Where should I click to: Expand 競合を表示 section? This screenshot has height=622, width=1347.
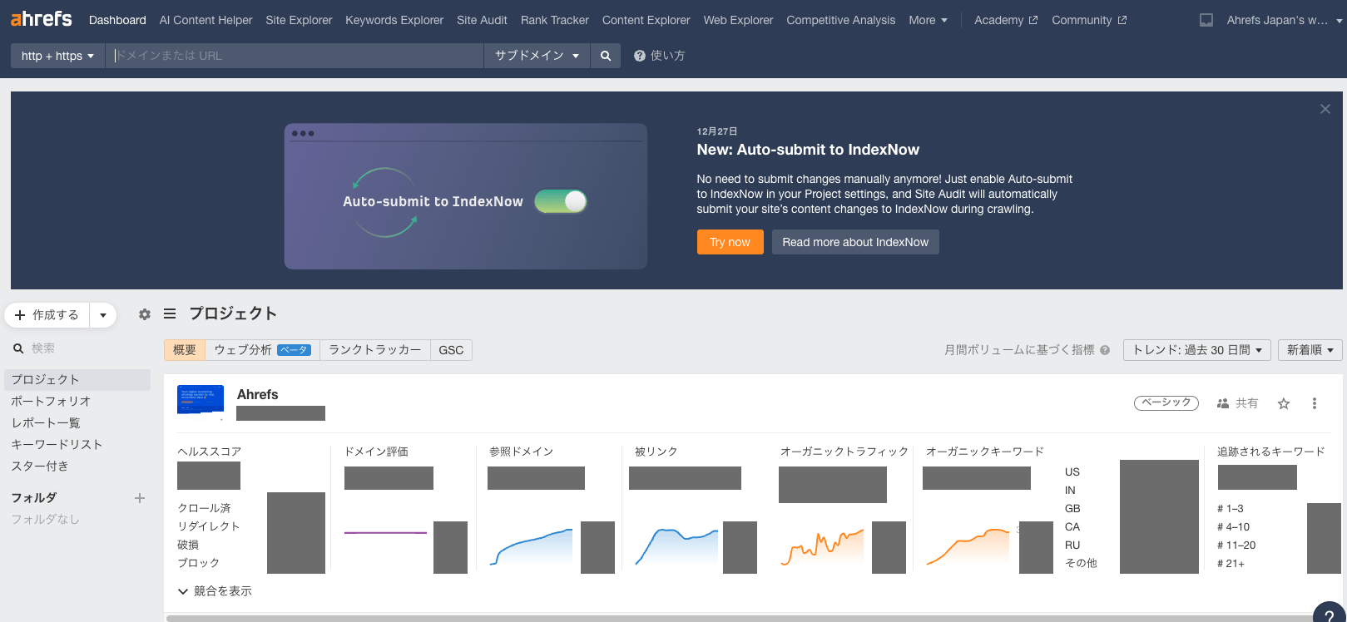215,591
